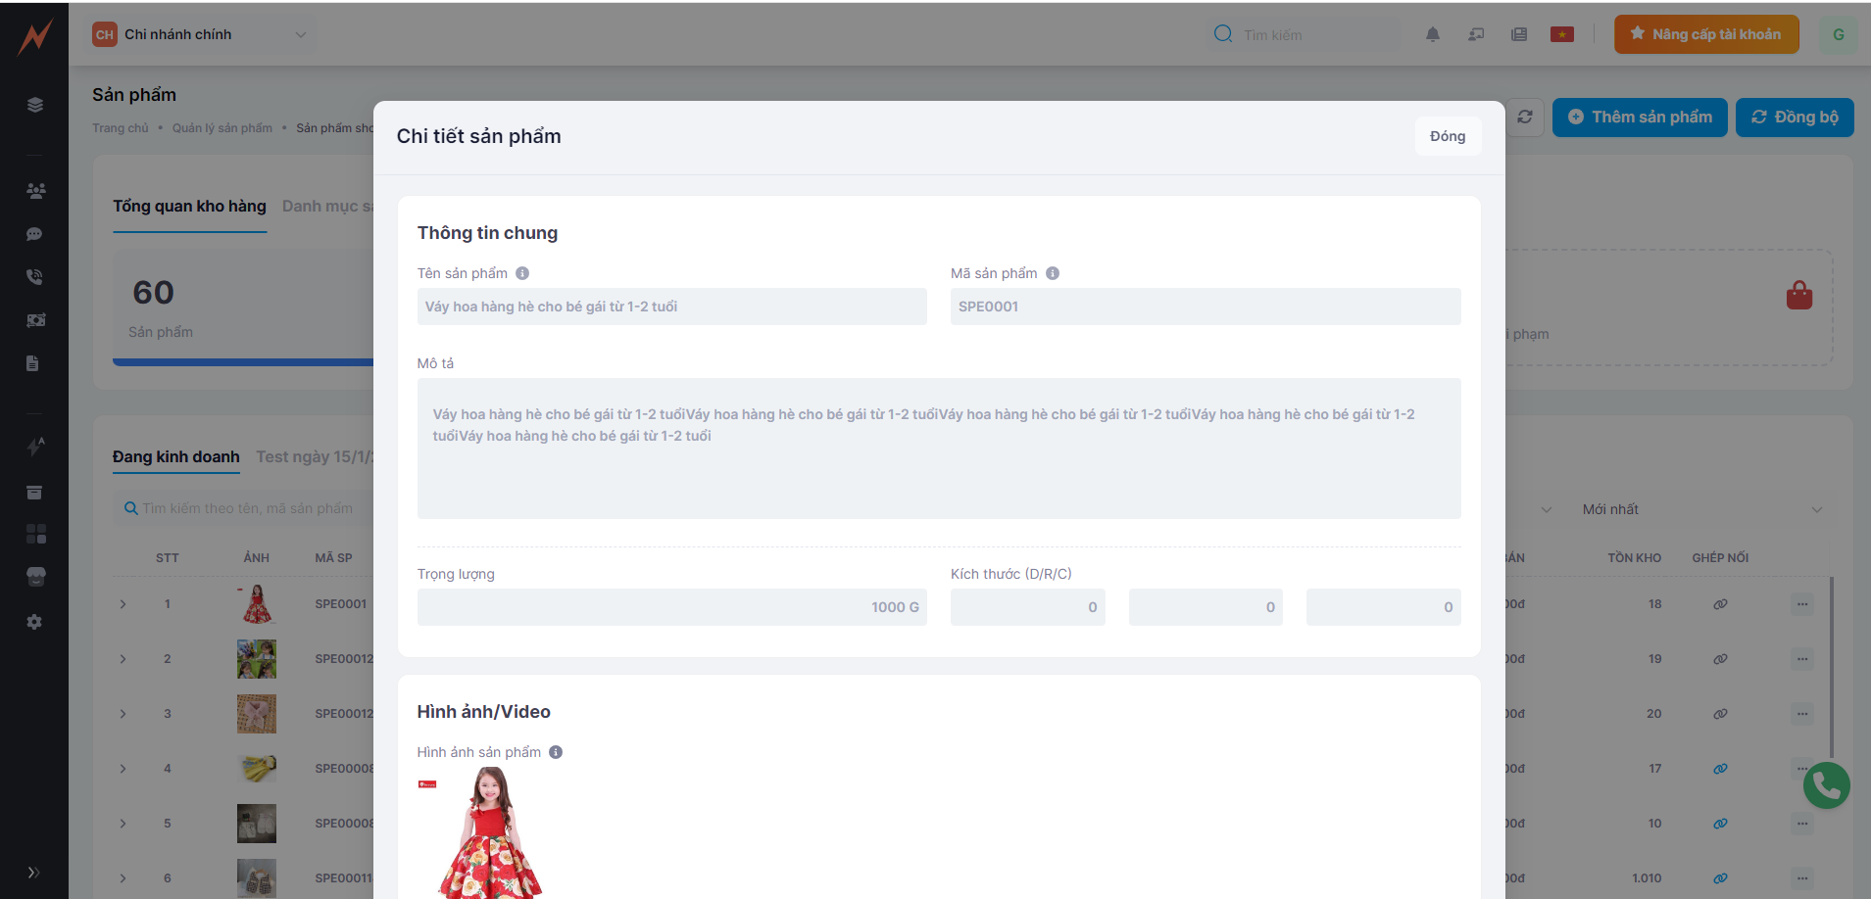Image resolution: width=1871 pixels, height=899 pixels.
Task: Click the red dress product image thumbnail
Action: (x=490, y=832)
